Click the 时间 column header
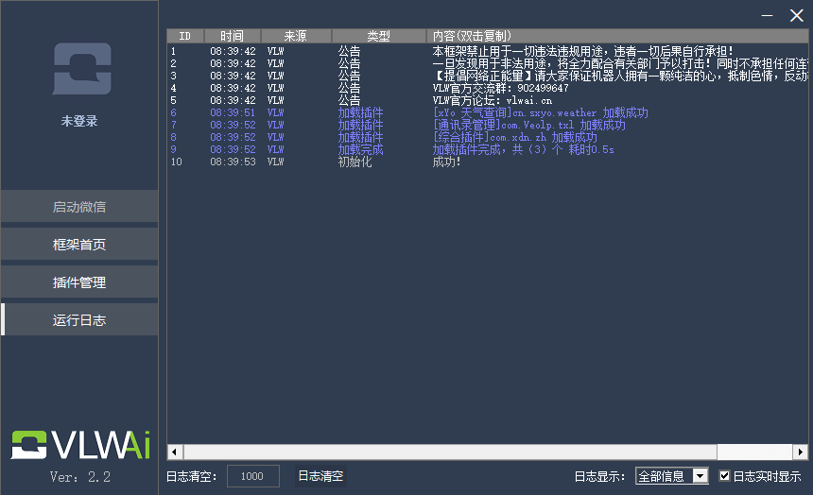 [233, 36]
